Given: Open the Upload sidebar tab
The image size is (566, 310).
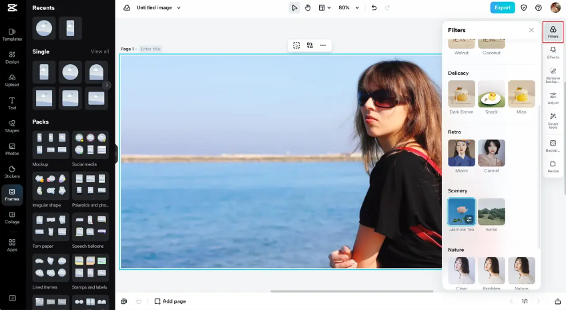Looking at the screenshot, I should 12,80.
